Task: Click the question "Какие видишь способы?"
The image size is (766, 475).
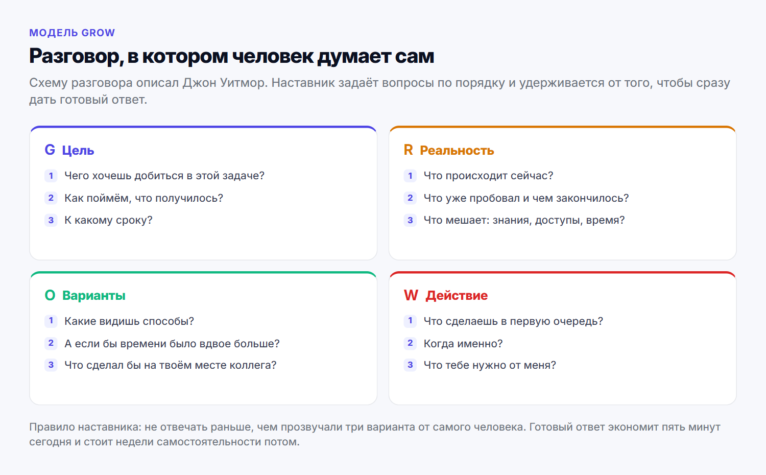Action: point(129,321)
